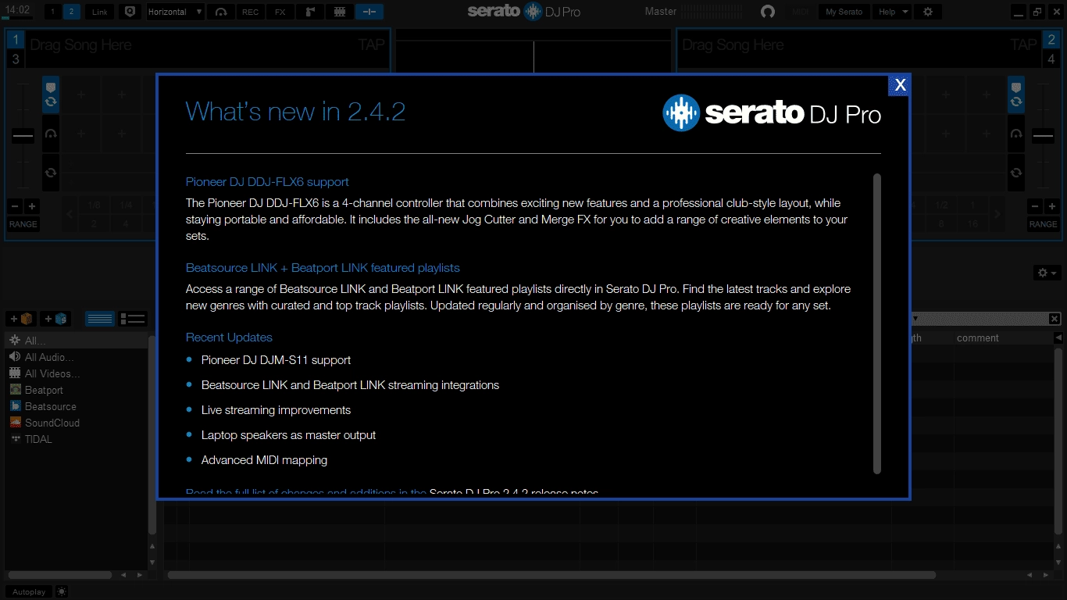1067x600 pixels.
Task: Open the Horizontal display mode dropdown
Action: (175, 12)
